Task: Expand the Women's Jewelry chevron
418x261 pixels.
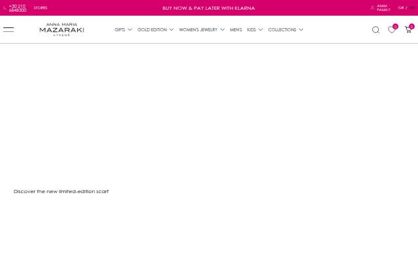Action: (x=222, y=29)
